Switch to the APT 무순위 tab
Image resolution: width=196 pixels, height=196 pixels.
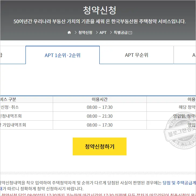136,55
